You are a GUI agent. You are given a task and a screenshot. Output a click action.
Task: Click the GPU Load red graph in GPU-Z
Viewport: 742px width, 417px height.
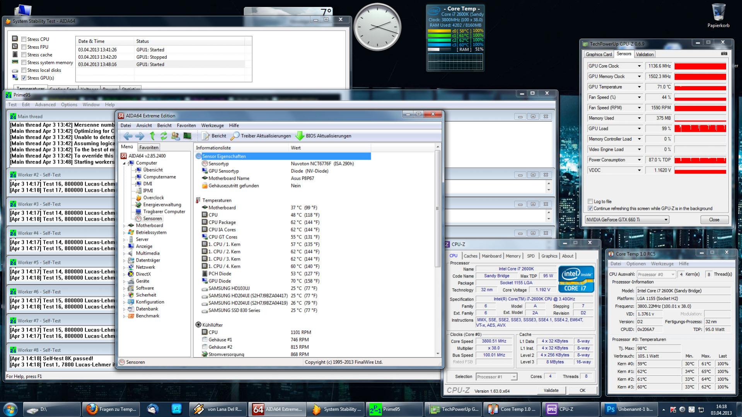pyautogui.click(x=700, y=129)
